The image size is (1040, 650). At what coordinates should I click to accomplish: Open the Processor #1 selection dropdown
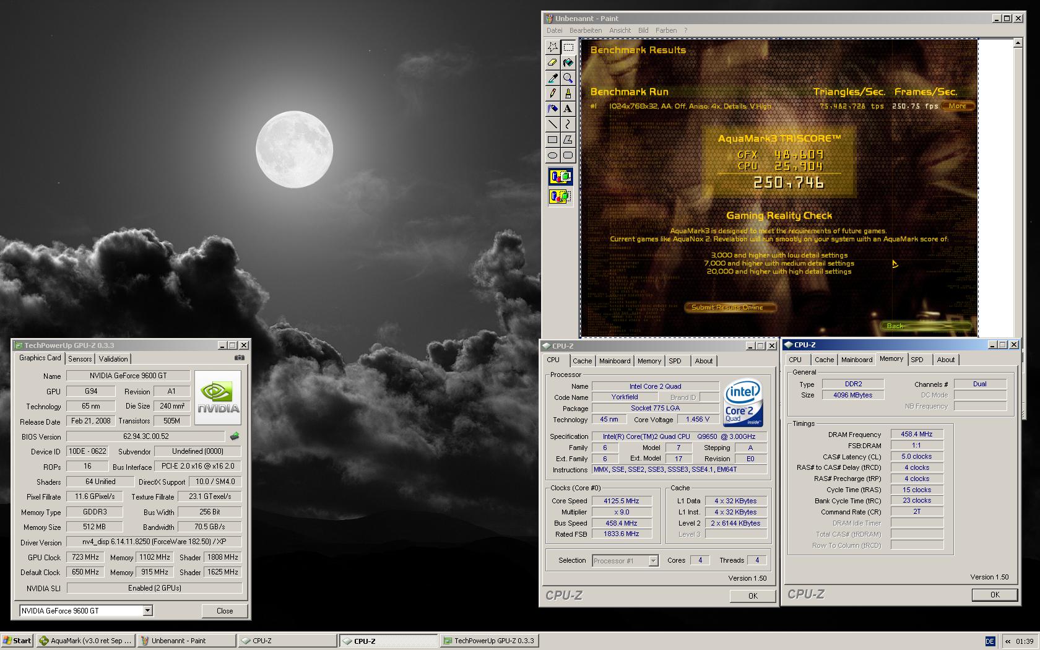point(653,560)
